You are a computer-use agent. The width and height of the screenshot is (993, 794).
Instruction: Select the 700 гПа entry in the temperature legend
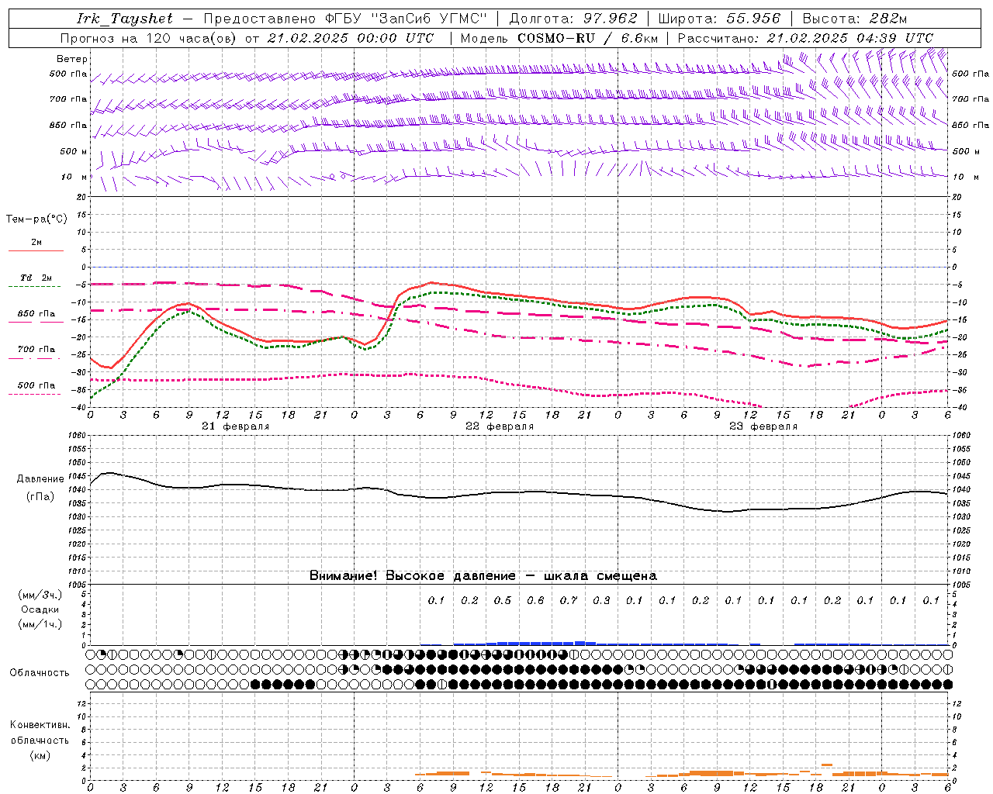pos(36,350)
